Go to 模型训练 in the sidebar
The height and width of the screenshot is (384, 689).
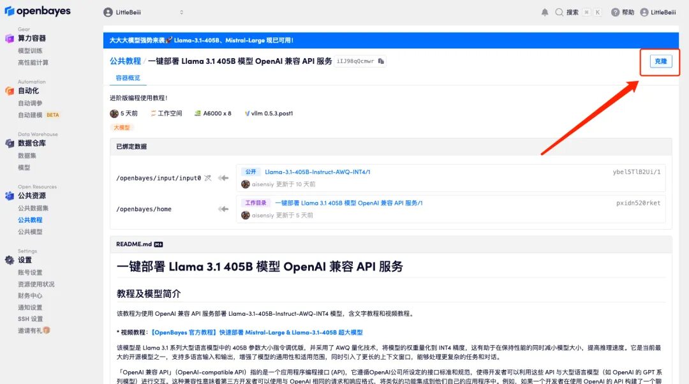pyautogui.click(x=30, y=50)
